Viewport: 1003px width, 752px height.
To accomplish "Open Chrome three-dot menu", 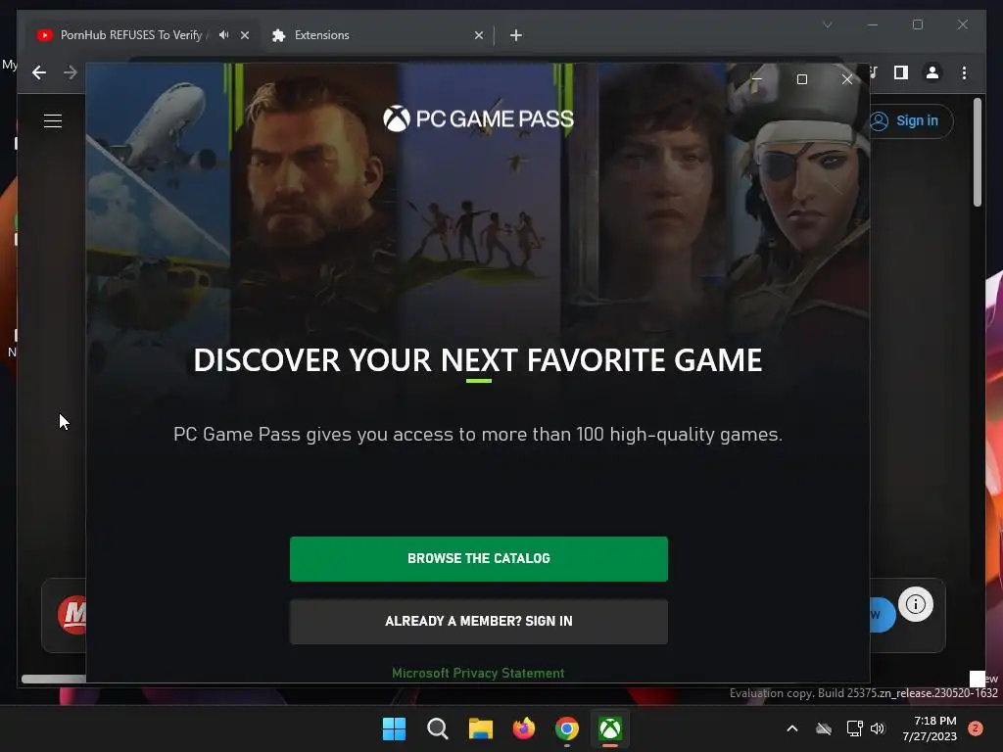I will pos(964,72).
